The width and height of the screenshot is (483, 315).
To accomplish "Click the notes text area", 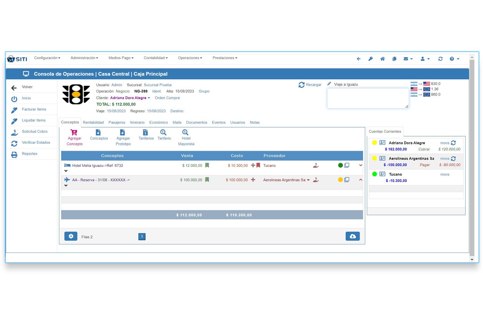I will (368, 98).
